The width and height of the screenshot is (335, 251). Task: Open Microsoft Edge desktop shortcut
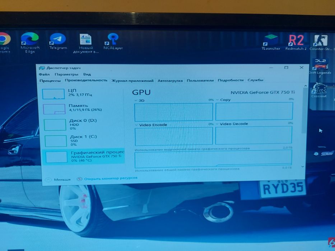[x=30, y=43]
